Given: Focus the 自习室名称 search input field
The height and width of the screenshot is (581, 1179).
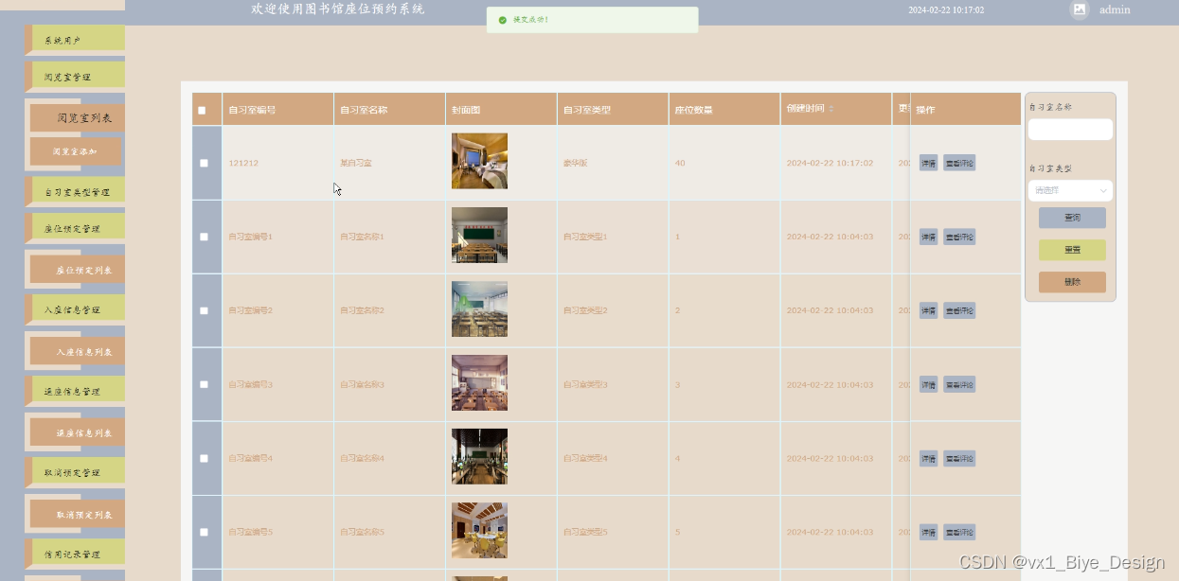Looking at the screenshot, I should pos(1070,130).
